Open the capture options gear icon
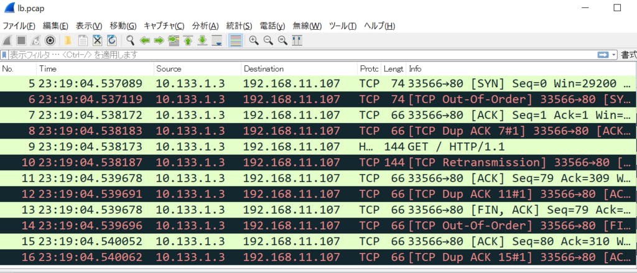Image resolution: width=637 pixels, height=273 pixels. pyautogui.click(x=50, y=40)
